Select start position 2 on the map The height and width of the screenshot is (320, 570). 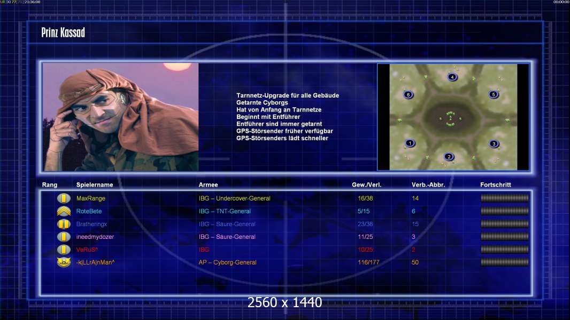pyautogui.click(x=449, y=157)
